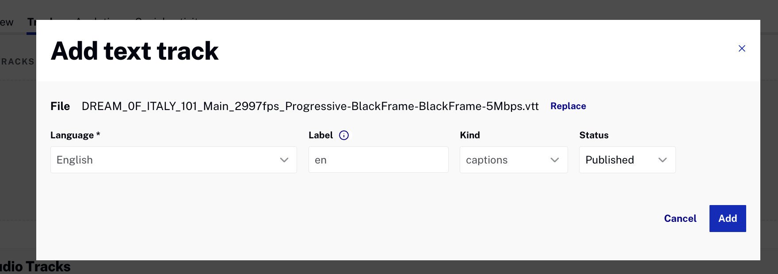This screenshot has height=274, width=778.
Task: Click the blue Add button
Action: (x=728, y=218)
